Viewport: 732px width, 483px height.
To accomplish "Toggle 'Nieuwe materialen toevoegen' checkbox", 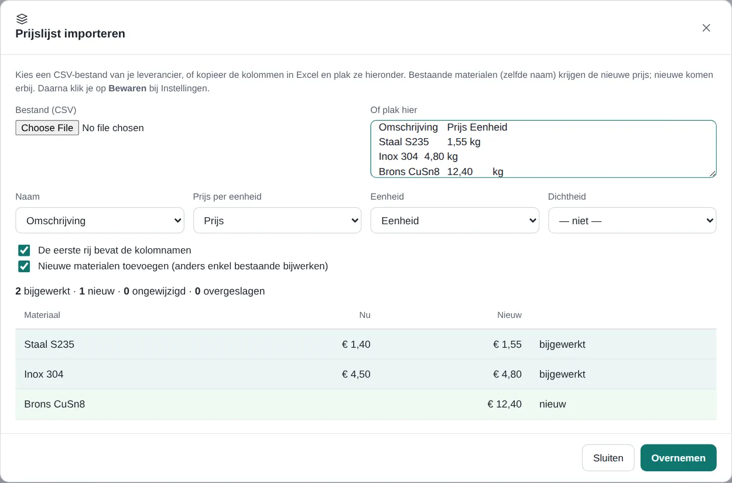I will point(24,266).
